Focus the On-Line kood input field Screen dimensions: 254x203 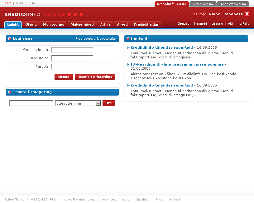pos(72,50)
